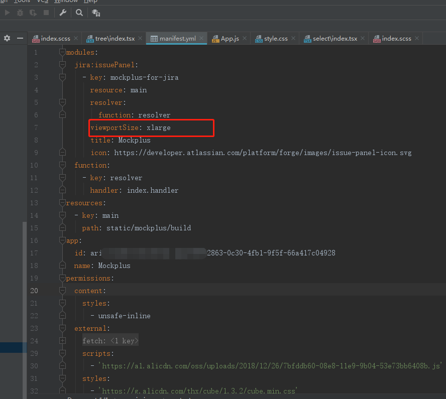The width and height of the screenshot is (446, 399).
Task: Hide the side panel with minus icon
Action: point(20,38)
